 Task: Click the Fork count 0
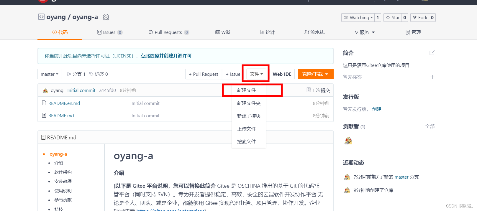(432, 18)
